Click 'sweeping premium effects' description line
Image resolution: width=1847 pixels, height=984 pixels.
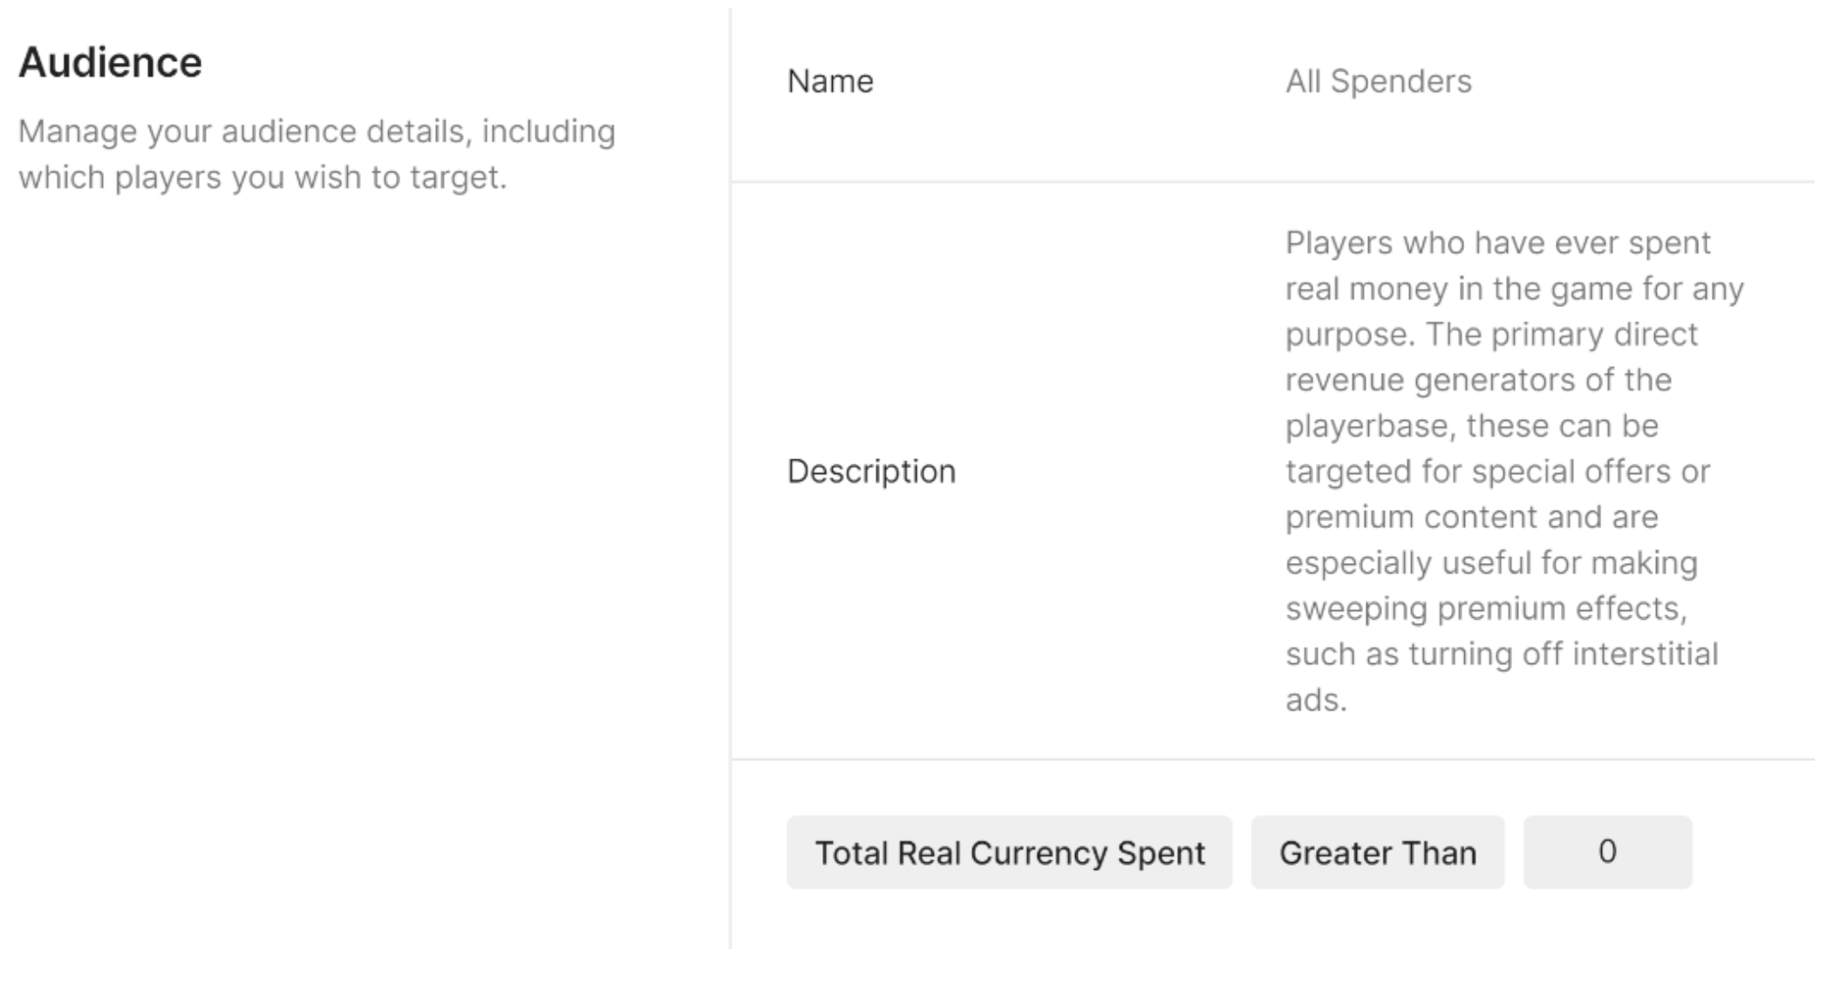click(1486, 608)
